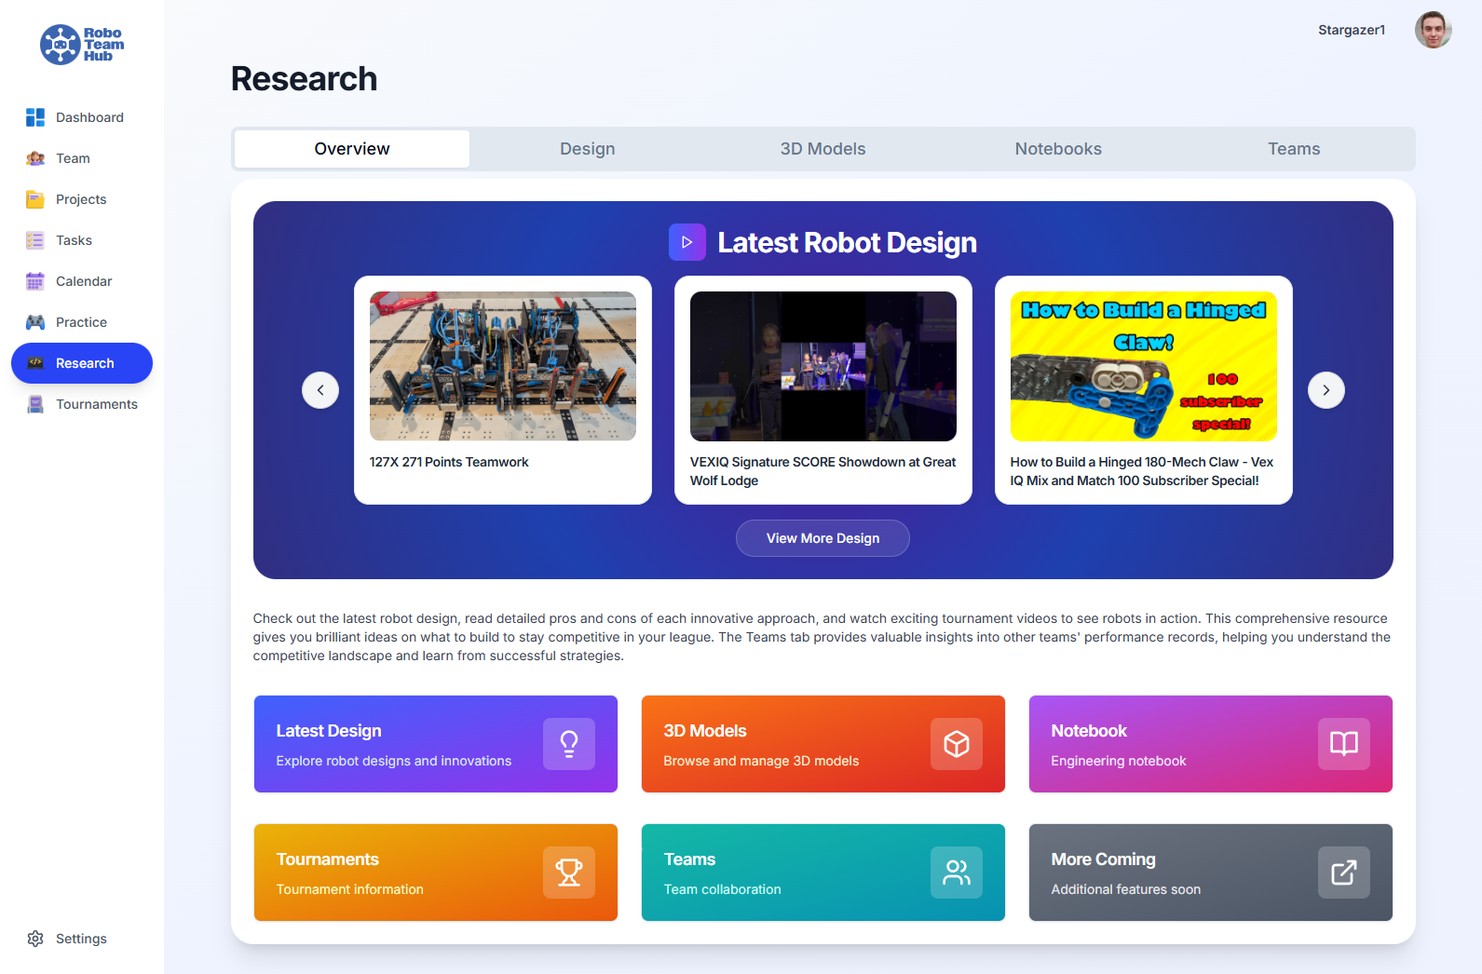
Task: Click the play icon beside Latest Robot Design
Action: point(687,242)
